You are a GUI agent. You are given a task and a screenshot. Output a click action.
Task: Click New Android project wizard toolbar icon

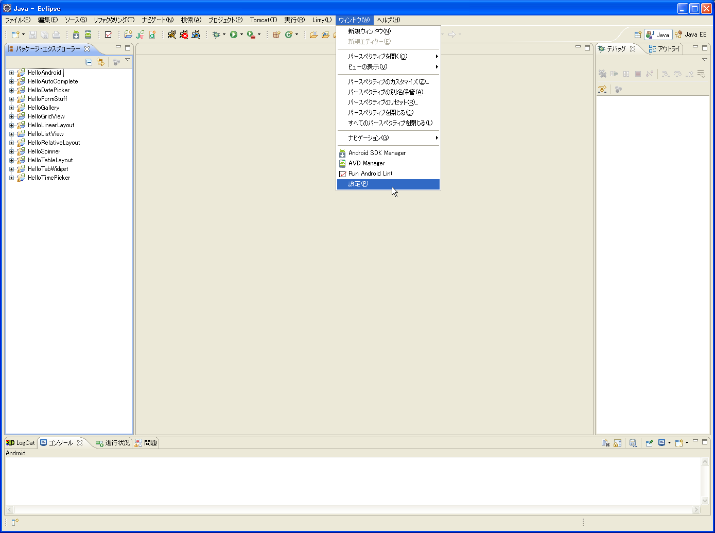point(128,35)
